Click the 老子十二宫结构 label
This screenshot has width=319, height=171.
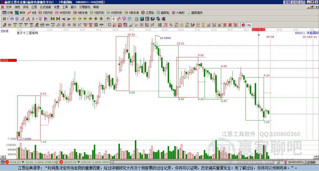click(27, 33)
